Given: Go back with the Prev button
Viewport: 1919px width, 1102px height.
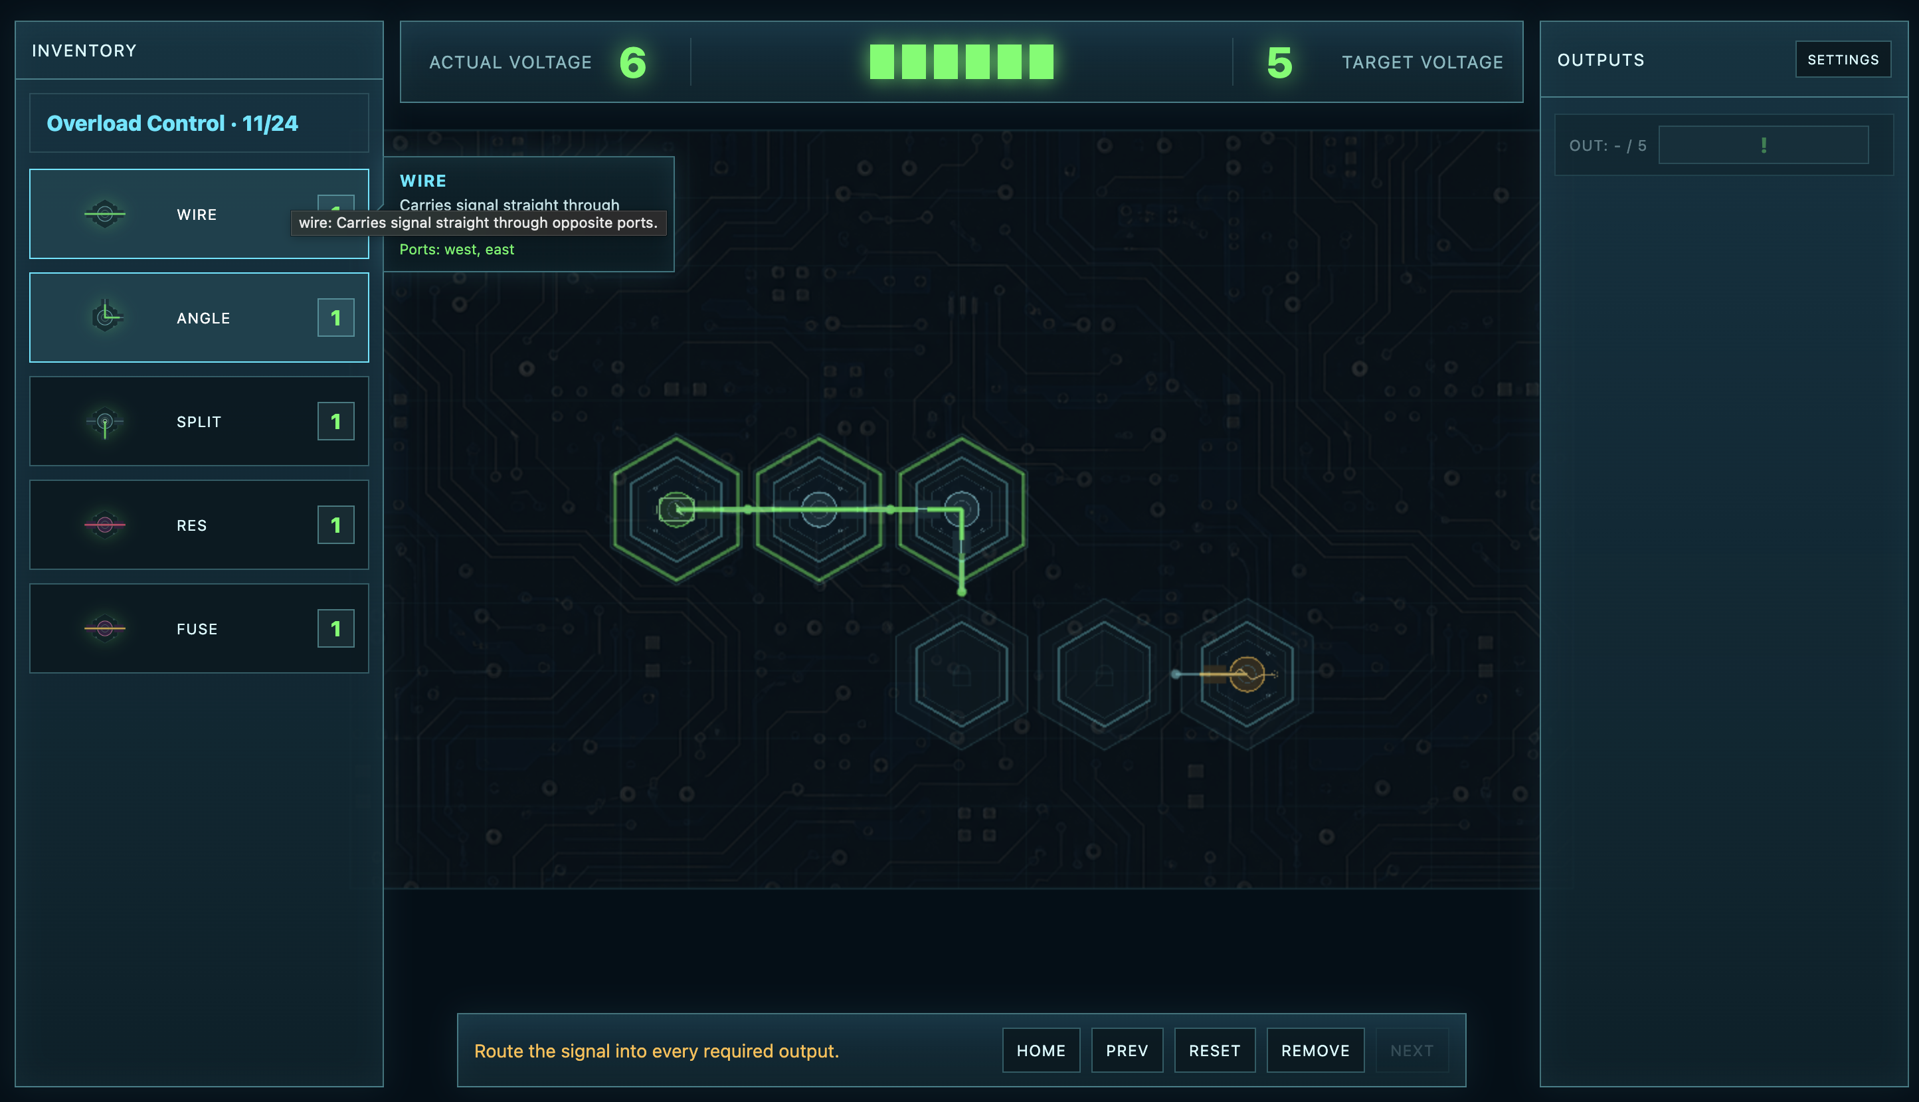Looking at the screenshot, I should pos(1127,1051).
